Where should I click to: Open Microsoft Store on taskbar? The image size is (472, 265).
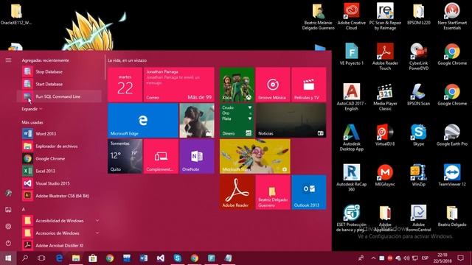tap(93, 258)
